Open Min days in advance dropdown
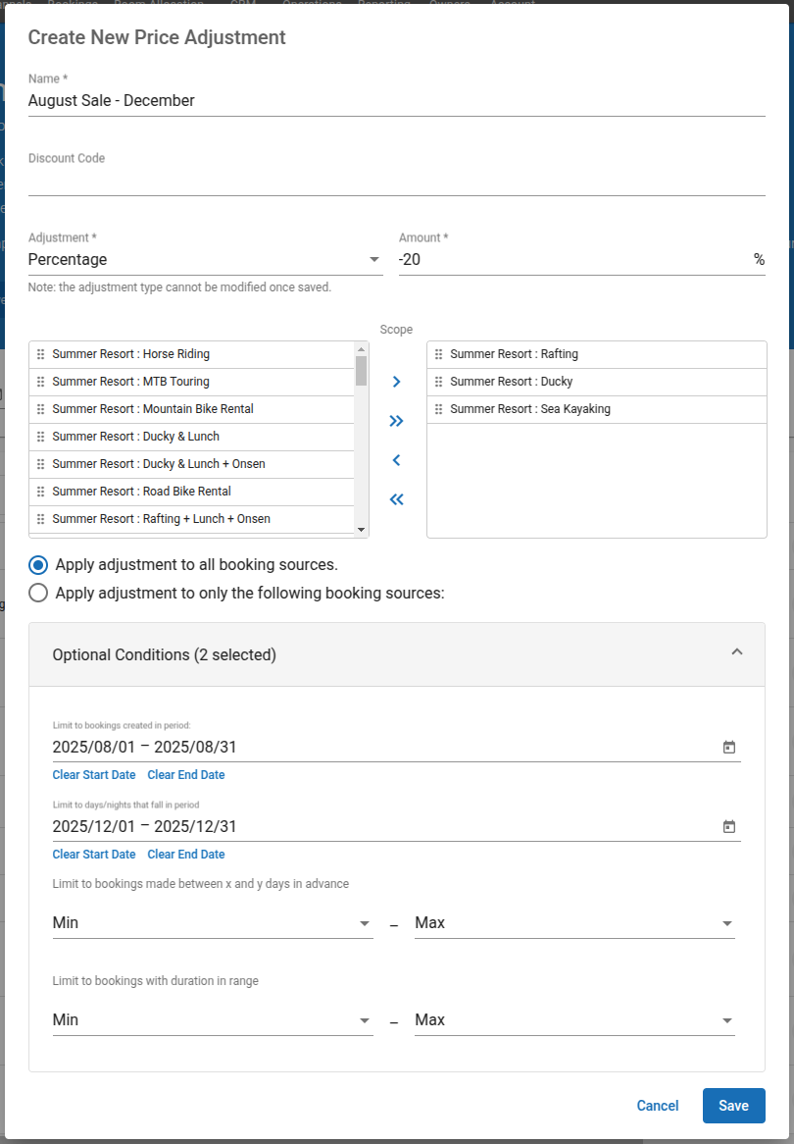 [x=212, y=923]
